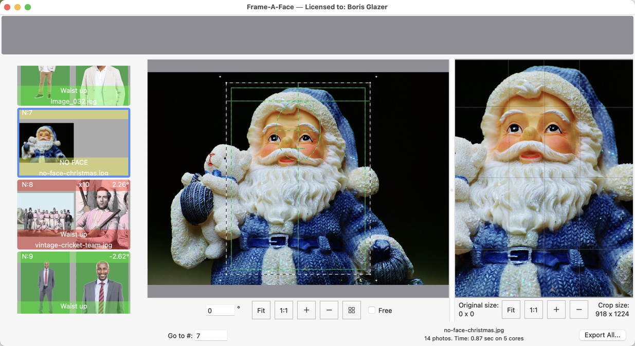This screenshot has height=346, width=635.
Task: Click Fit in the crop preview panel
Action: (x=511, y=310)
